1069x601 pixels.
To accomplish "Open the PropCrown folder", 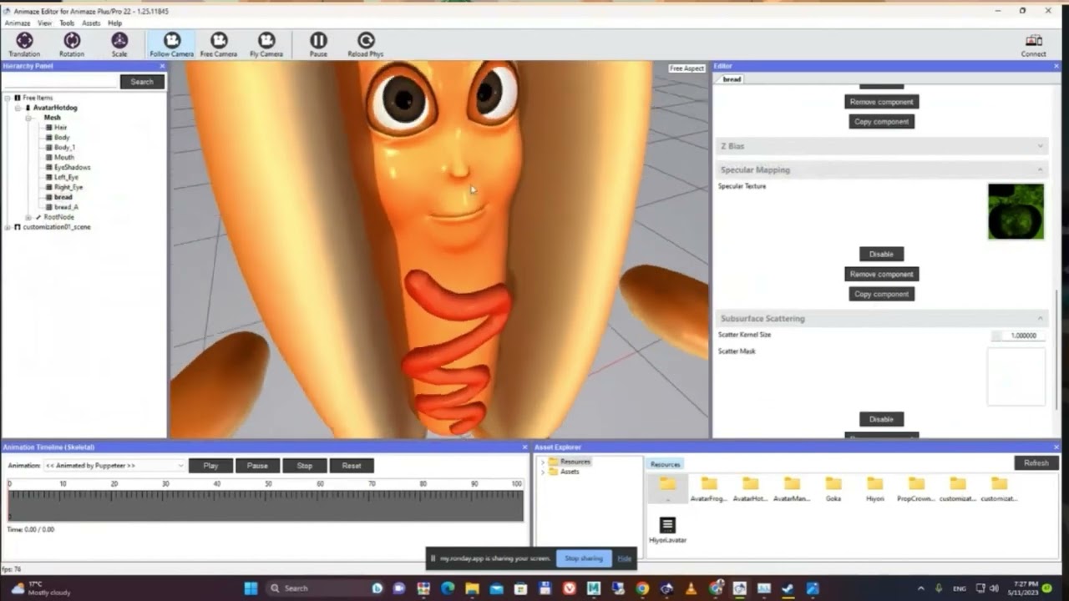I will point(916,489).
